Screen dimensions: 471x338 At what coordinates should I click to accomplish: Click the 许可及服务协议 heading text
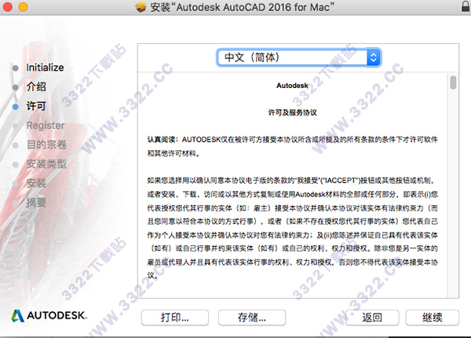292,112
